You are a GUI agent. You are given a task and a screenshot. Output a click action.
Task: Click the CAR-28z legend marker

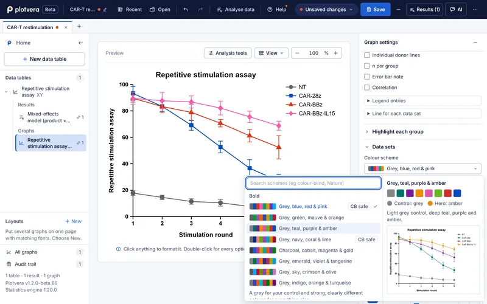point(291,96)
